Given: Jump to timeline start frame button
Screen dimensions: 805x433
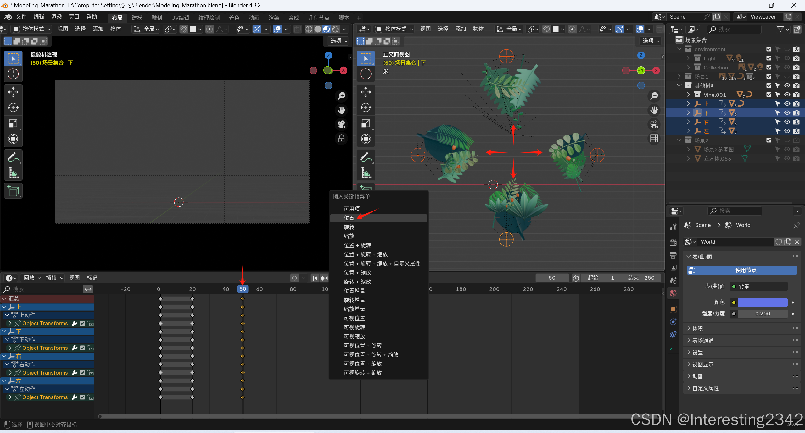Looking at the screenshot, I should [315, 278].
